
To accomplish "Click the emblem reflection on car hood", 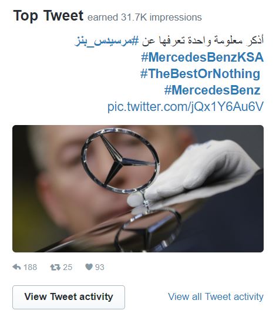I will [x=147, y=231].
